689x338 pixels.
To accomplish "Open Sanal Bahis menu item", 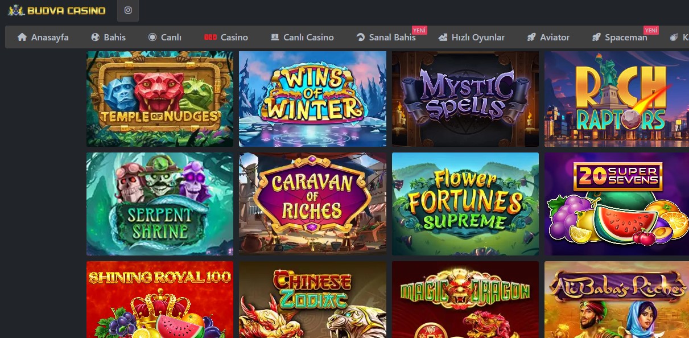I will [x=386, y=37].
